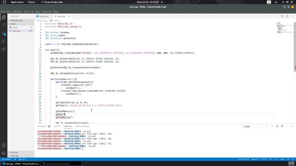The height and width of the screenshot is (166, 296).
Task: Switch to the Output panel tab
Action: (57, 126)
